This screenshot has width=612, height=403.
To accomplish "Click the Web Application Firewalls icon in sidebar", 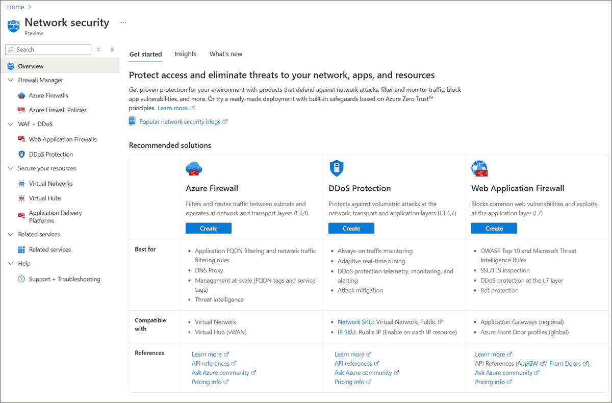I will pos(21,139).
